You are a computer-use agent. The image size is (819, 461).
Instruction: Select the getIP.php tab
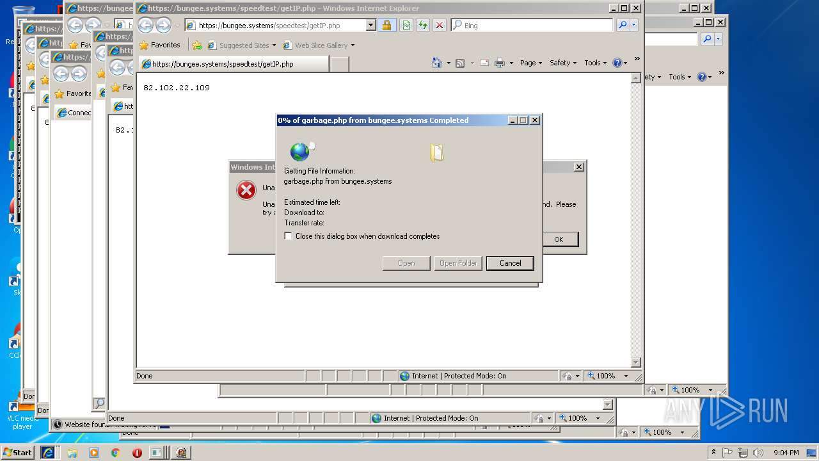pos(234,64)
